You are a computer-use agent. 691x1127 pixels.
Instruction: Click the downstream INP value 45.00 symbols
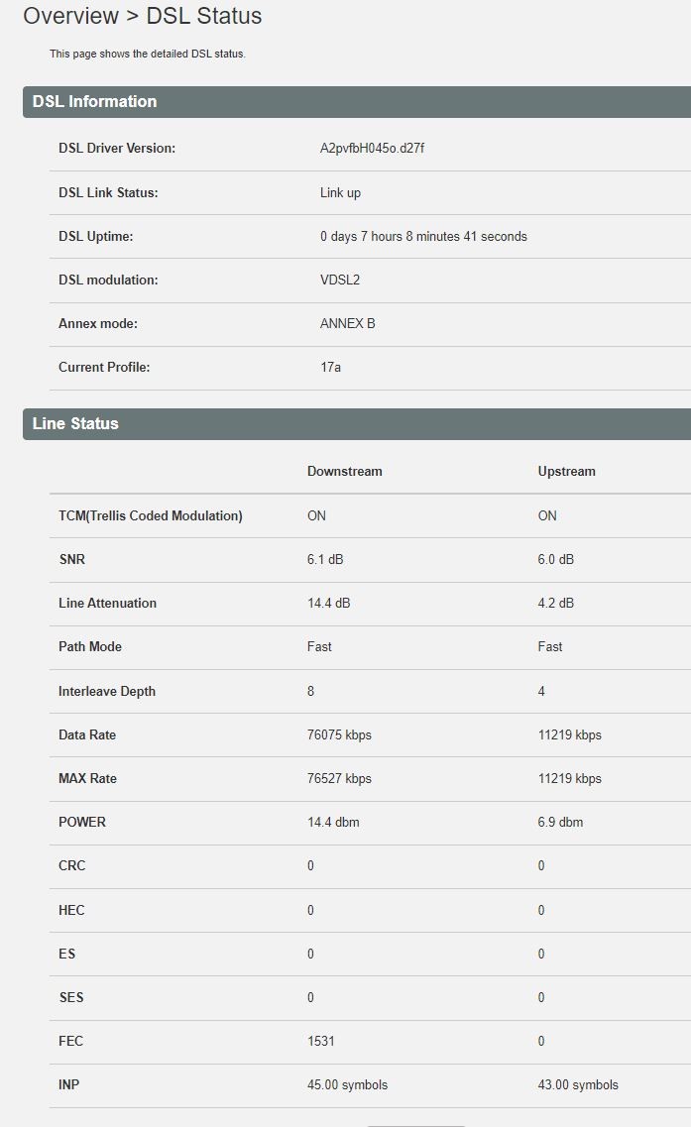pyautogui.click(x=347, y=1084)
